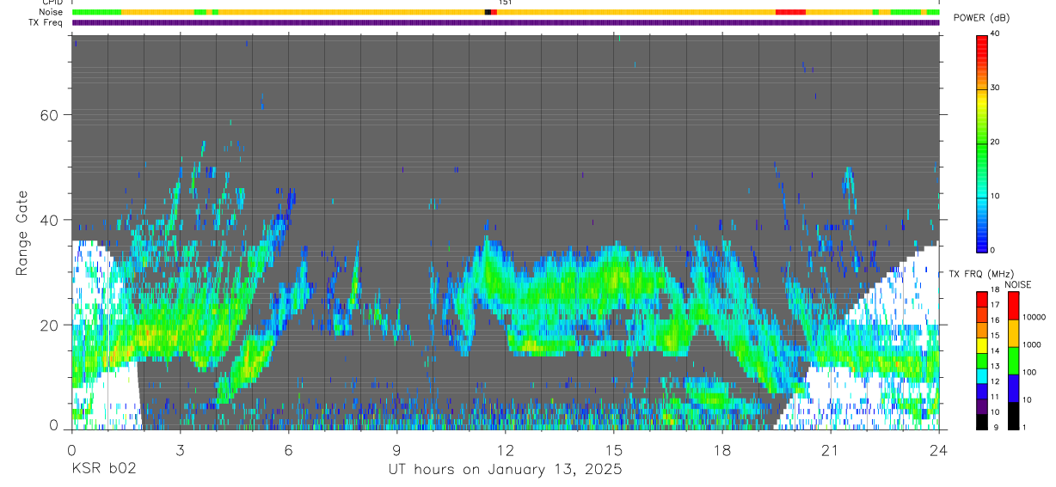This screenshot has width=1056, height=487.
Task: Click the NOISE color scale bar
Action: (1013, 361)
